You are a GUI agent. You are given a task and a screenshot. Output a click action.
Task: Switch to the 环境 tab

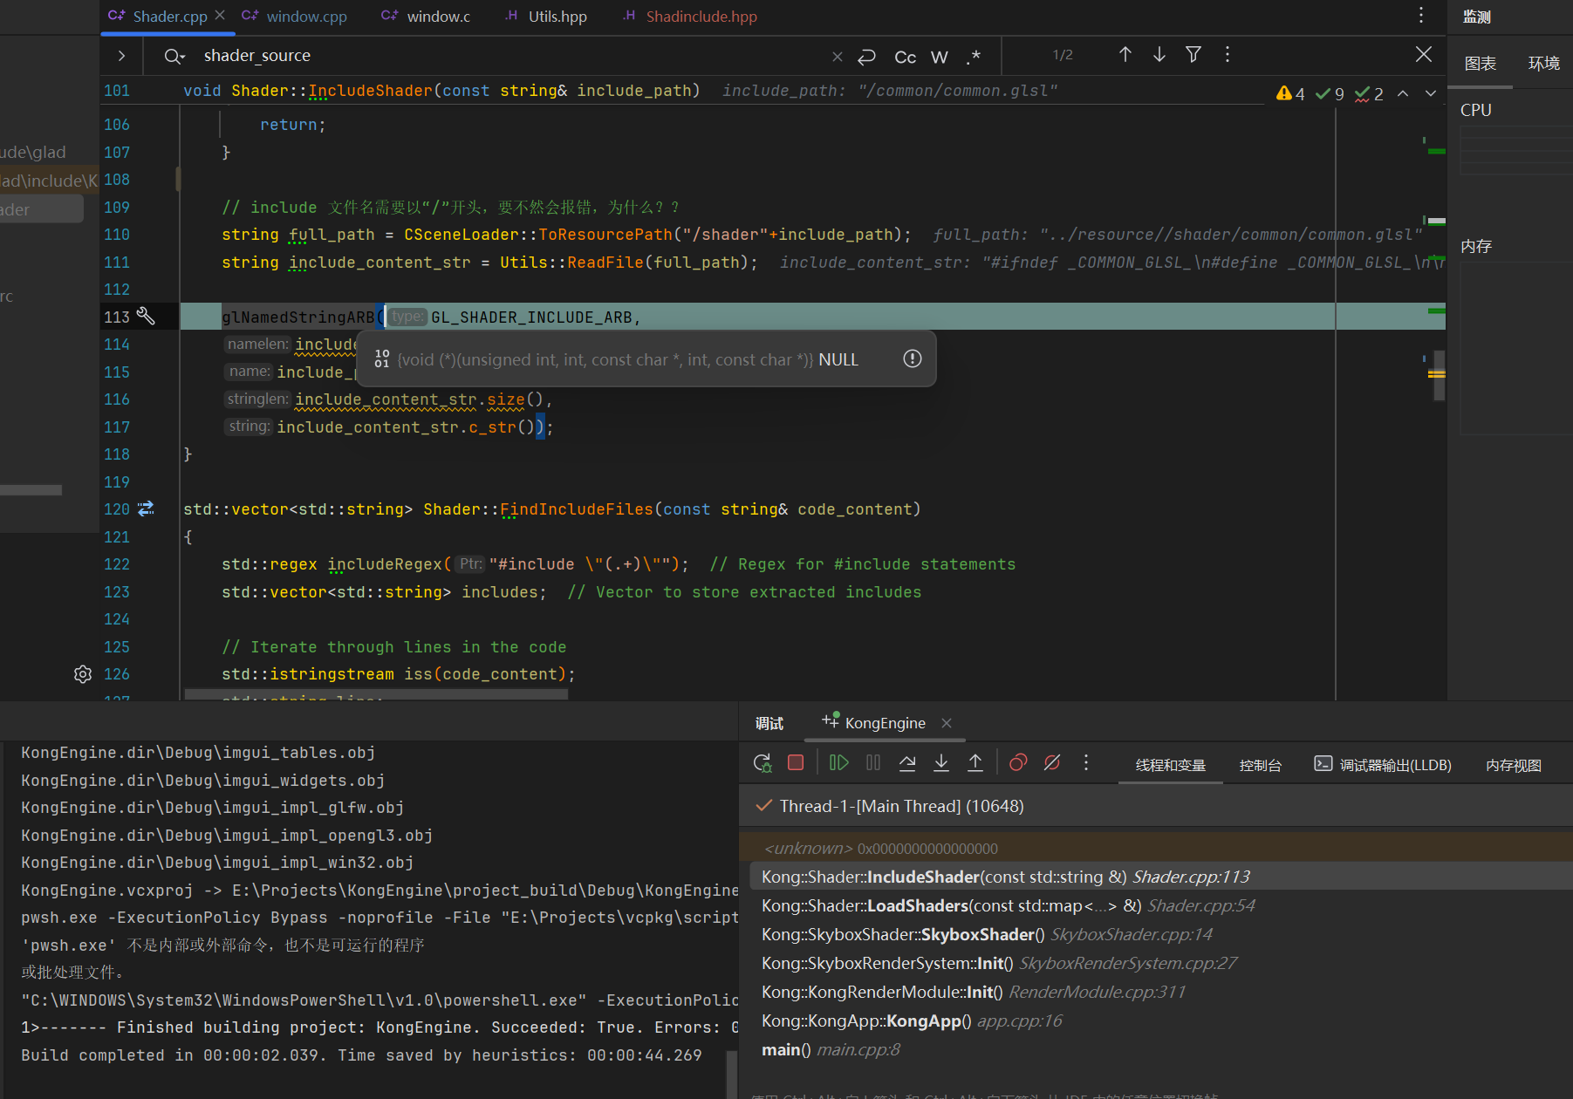tap(1544, 64)
